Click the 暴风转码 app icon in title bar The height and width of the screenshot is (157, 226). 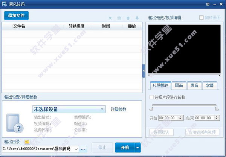(x=5, y=4)
